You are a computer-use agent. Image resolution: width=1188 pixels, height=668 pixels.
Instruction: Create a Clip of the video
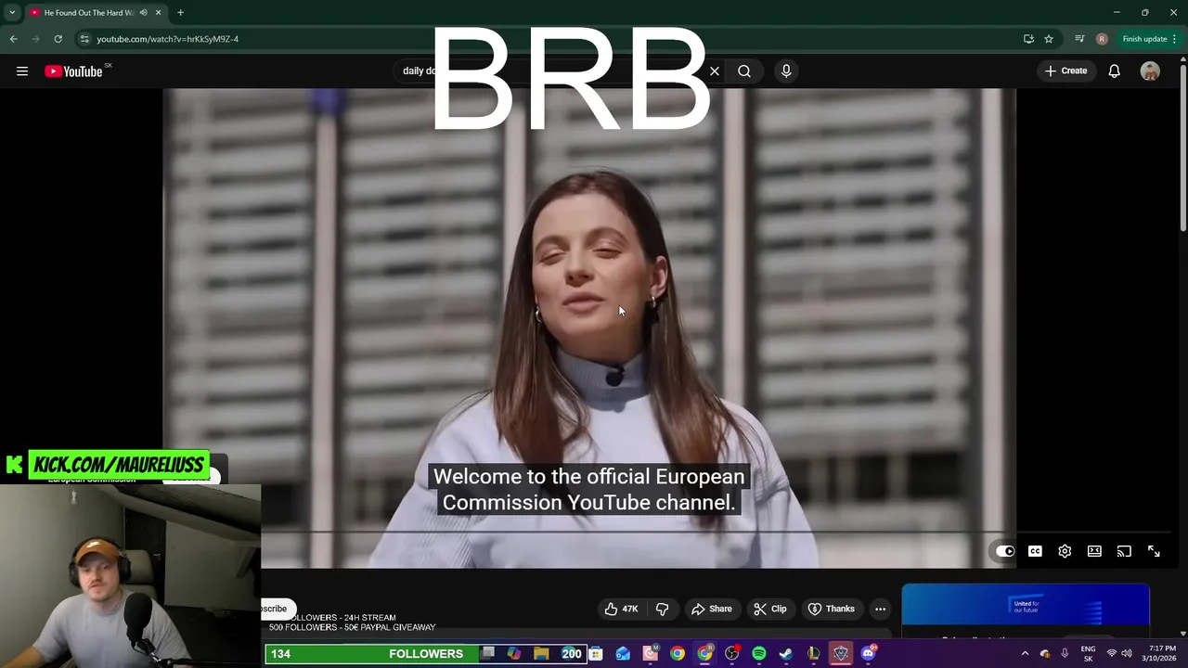770,609
